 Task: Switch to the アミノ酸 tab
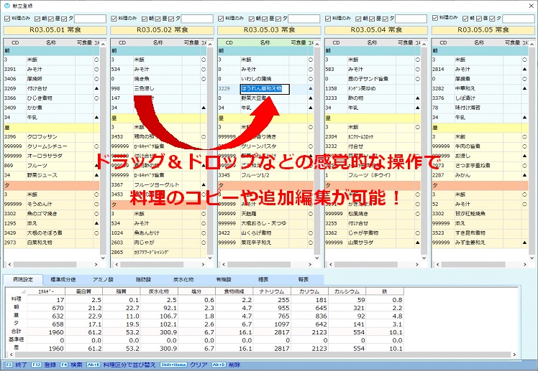coord(102,279)
